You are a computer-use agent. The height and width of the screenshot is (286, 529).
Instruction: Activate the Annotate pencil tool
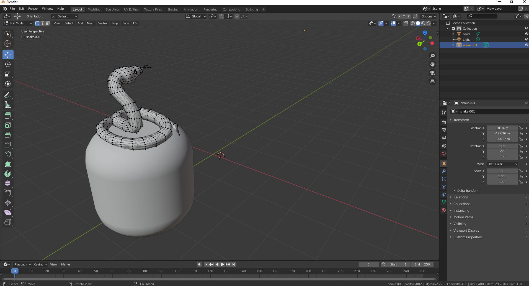8,95
